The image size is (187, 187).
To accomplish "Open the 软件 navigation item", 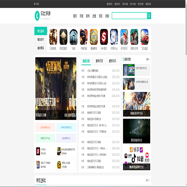I will 88,16.
